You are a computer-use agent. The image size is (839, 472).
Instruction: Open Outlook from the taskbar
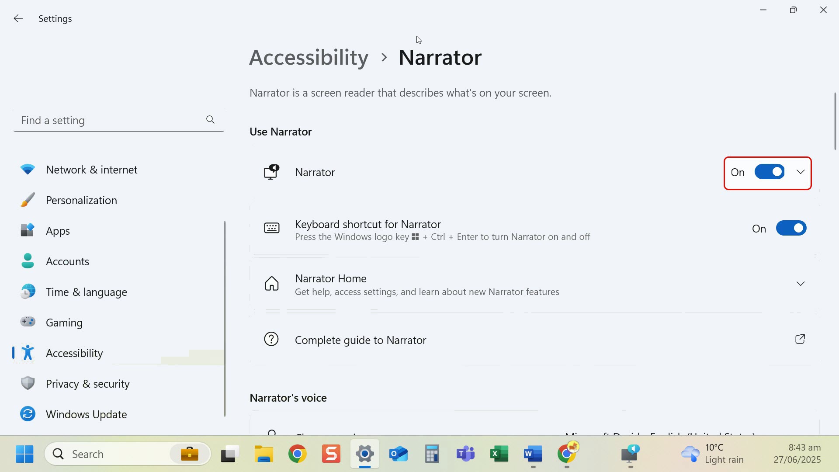click(399, 454)
